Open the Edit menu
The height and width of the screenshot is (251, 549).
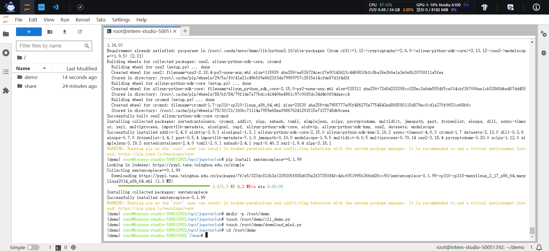[33, 20]
